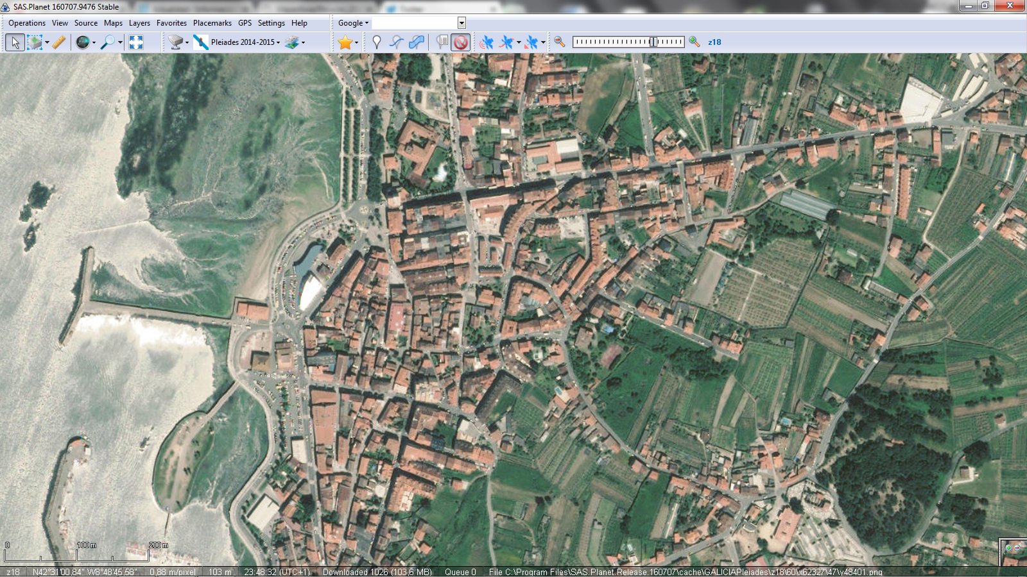Image resolution: width=1027 pixels, height=577 pixels.
Task: Expand the overlay layers dropdown arrow
Action: point(304,42)
